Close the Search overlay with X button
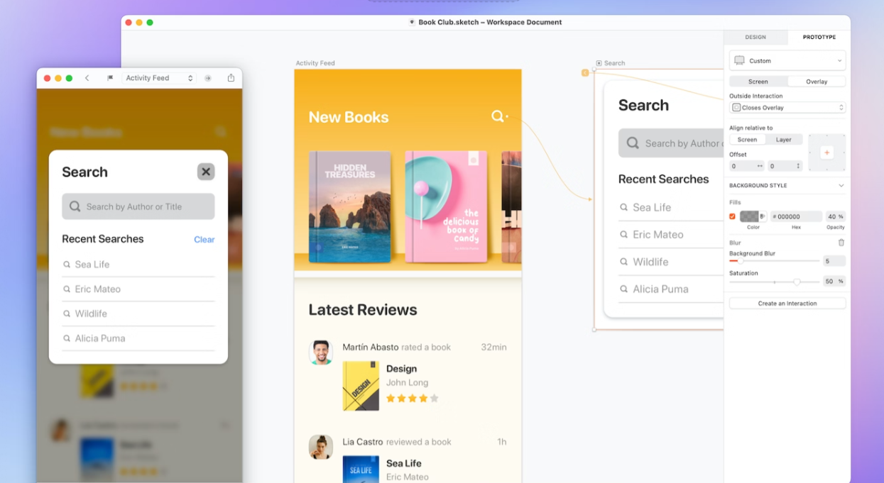Viewport: 884px width, 483px height. (x=206, y=172)
